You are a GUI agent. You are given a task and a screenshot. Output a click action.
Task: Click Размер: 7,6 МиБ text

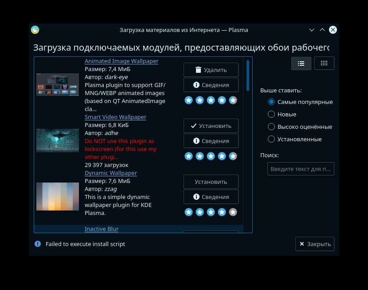[107, 181]
